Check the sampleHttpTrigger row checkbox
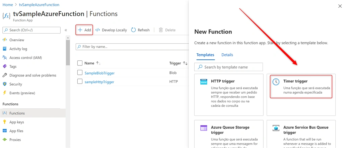The image size is (343, 148). tap(80, 82)
